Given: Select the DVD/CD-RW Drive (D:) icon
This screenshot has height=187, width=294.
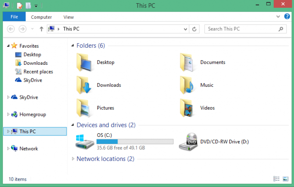Looking at the screenshot, I should (188, 142).
